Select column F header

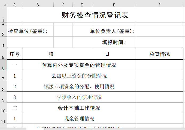tap(159, 5)
